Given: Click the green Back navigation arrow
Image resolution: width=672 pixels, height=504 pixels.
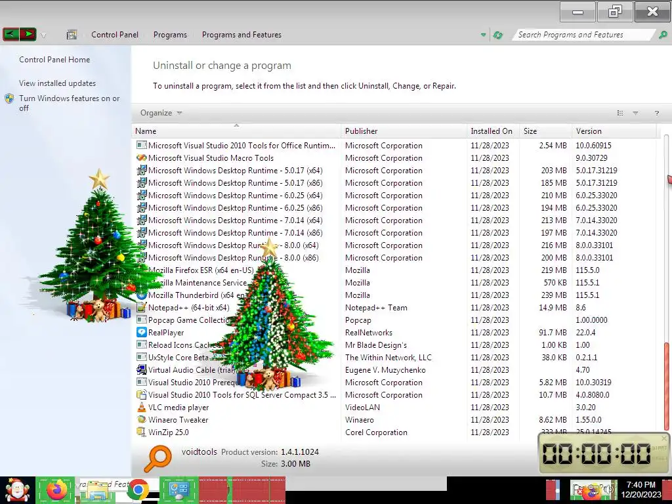Looking at the screenshot, I should click(11, 34).
